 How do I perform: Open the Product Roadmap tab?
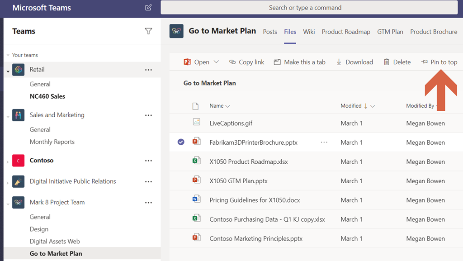(346, 32)
